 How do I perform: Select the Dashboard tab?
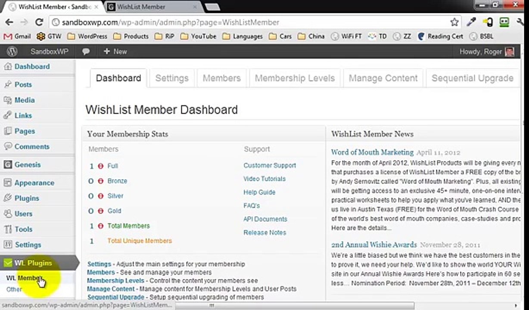[118, 78]
